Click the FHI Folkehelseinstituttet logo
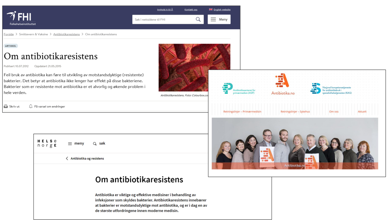The height and width of the screenshot is (220, 389). click(x=21, y=18)
